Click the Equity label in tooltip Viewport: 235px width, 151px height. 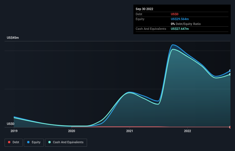140,19
